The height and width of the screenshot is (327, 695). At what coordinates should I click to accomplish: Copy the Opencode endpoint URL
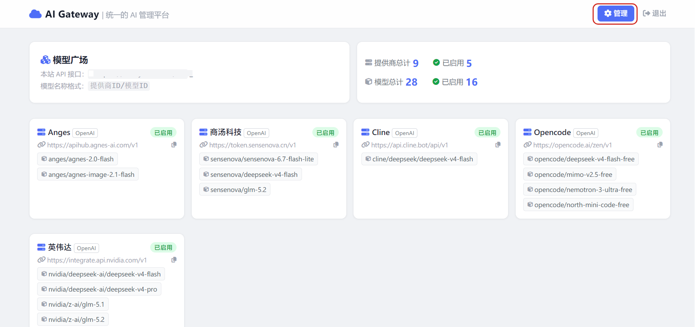[x=660, y=145]
